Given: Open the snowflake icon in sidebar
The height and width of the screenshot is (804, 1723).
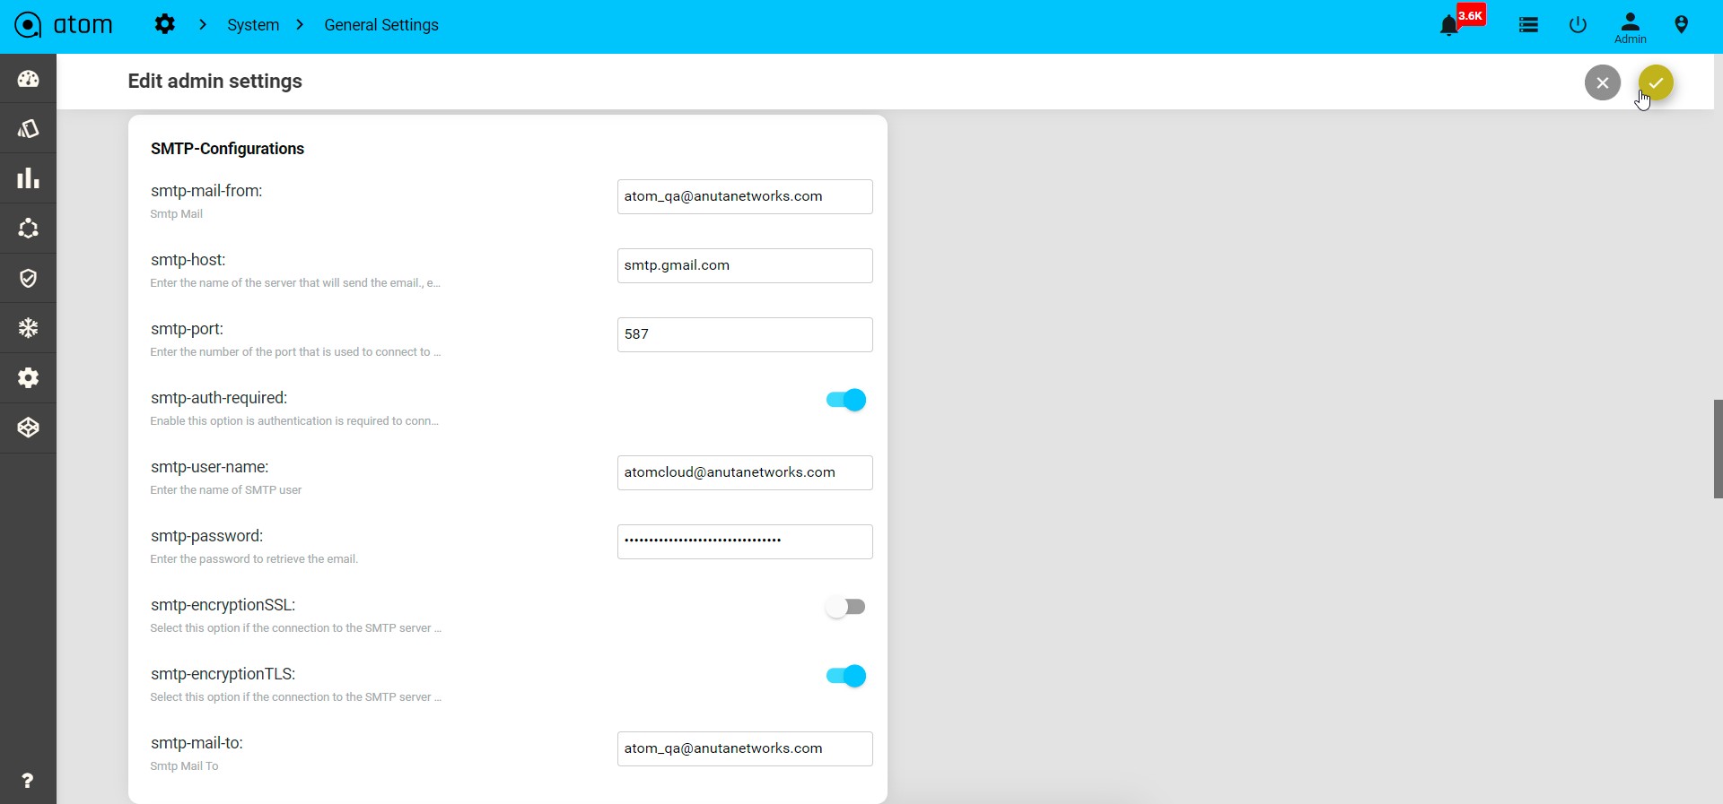Looking at the screenshot, I should click(29, 328).
